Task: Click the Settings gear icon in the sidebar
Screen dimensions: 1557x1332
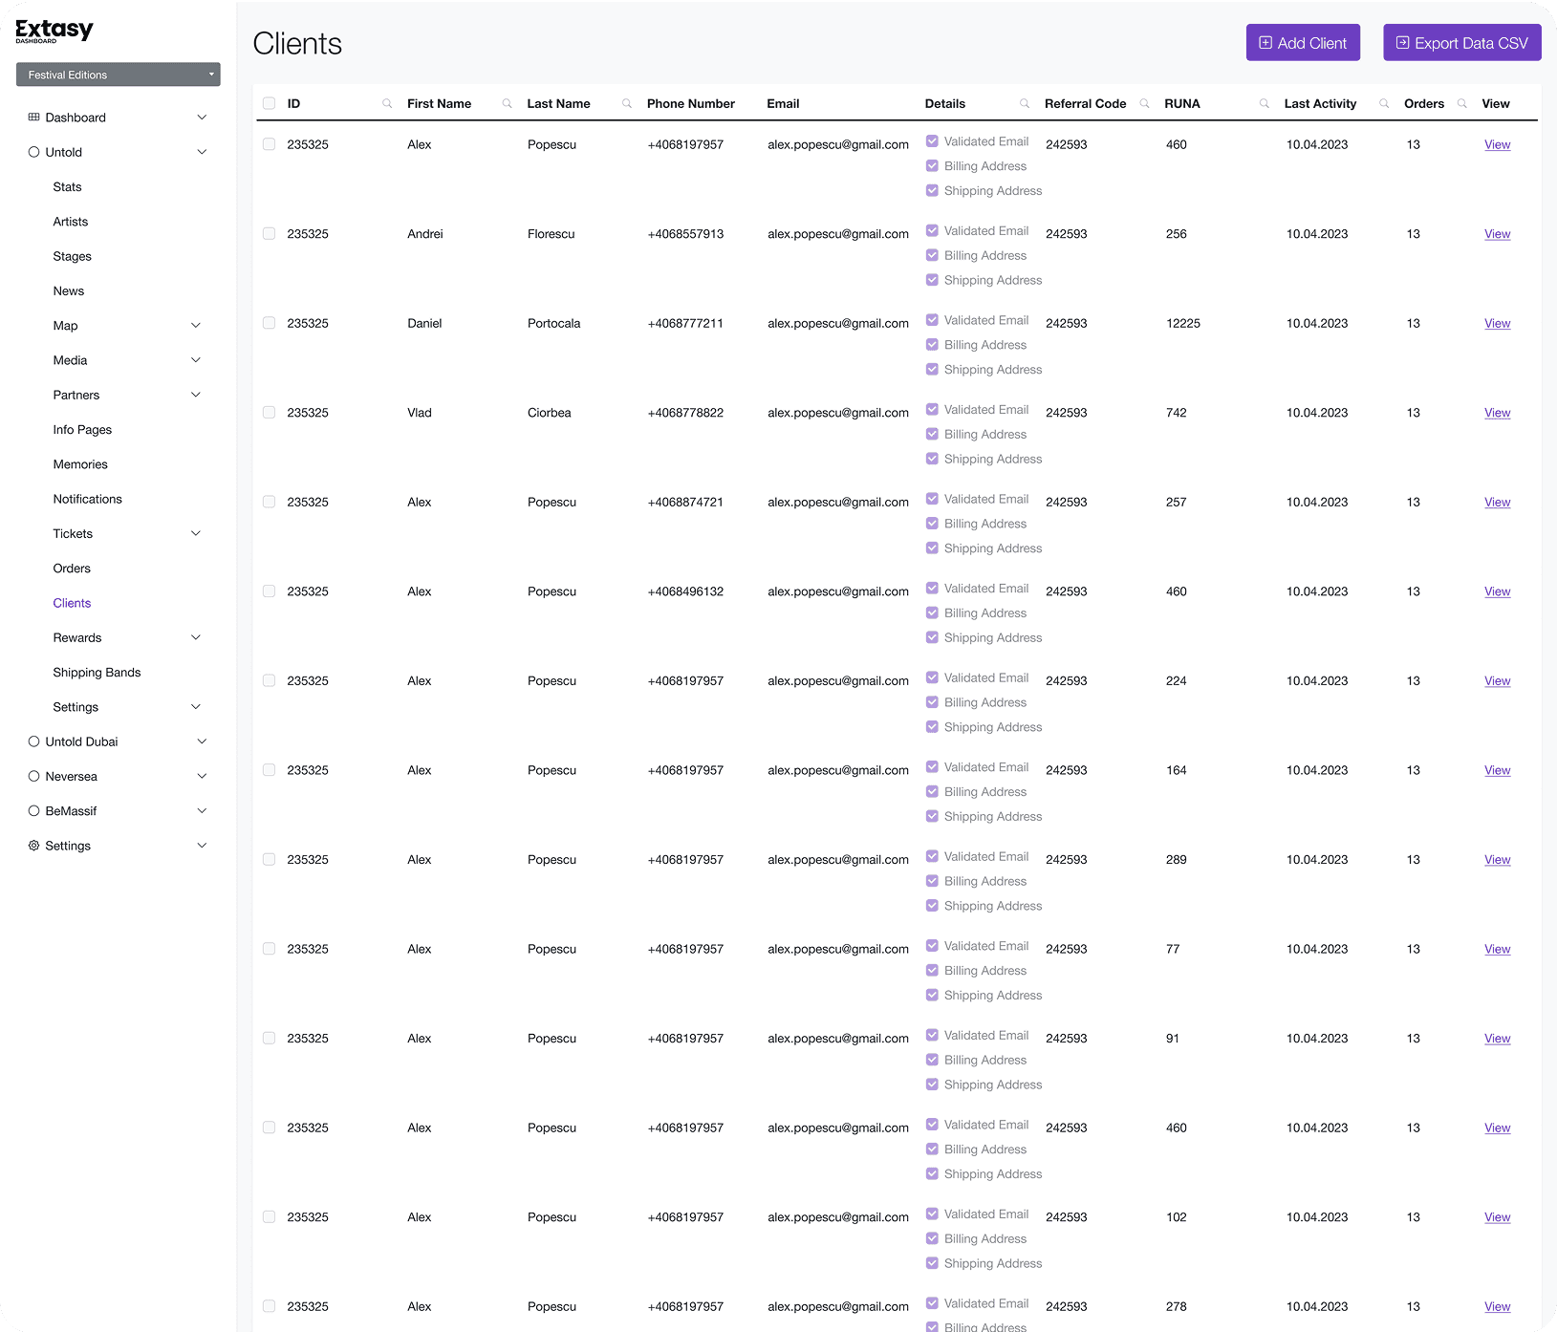Action: [33, 845]
